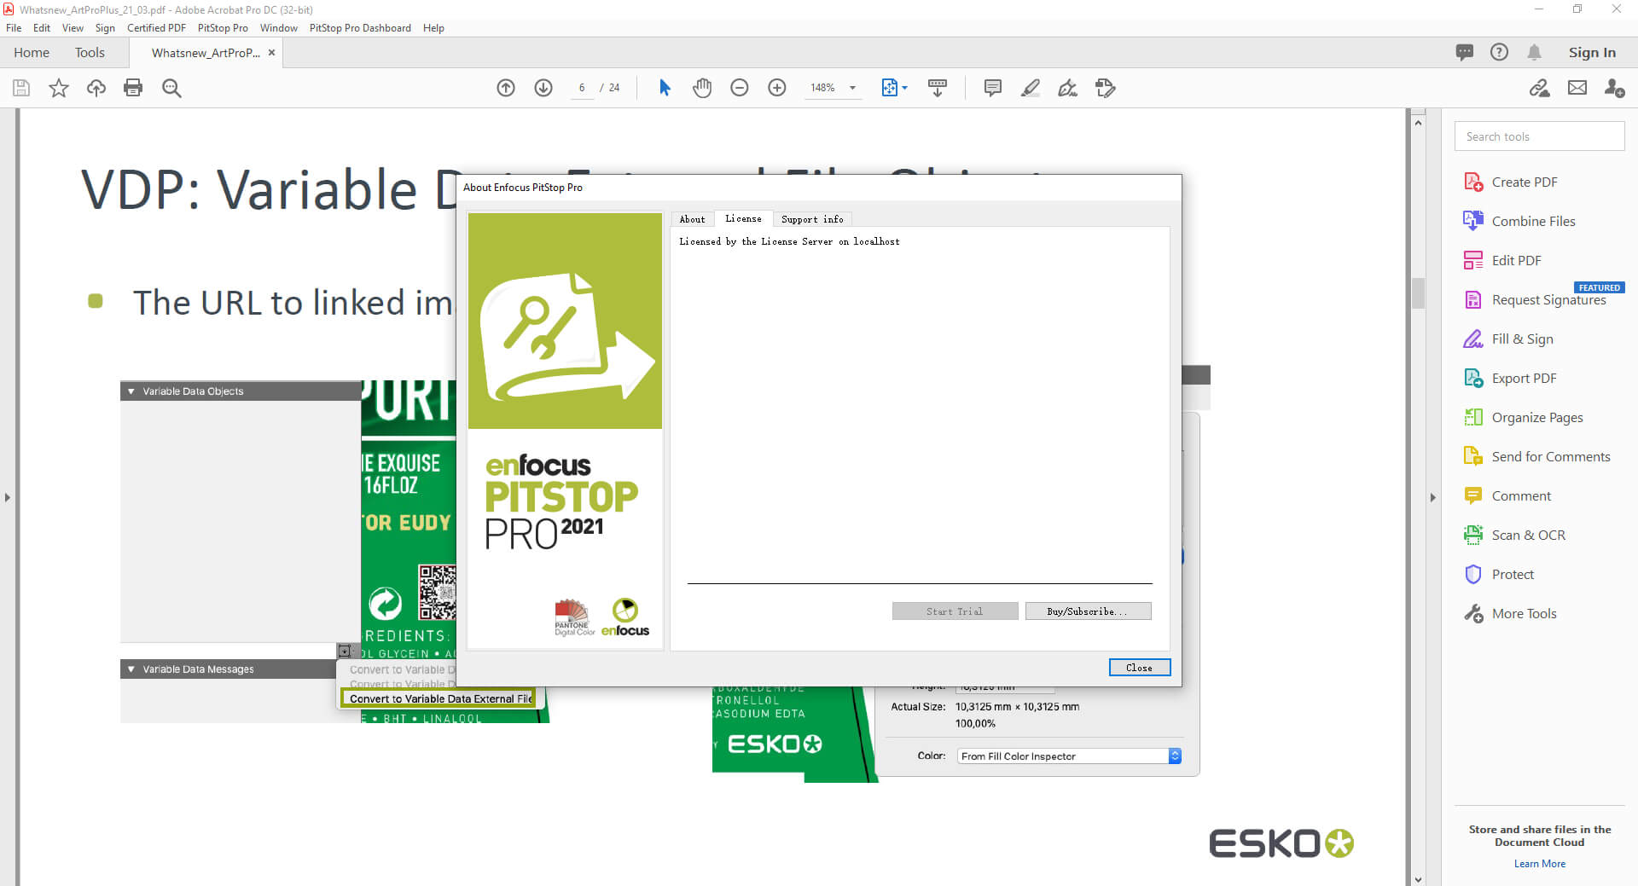Screen dimensions: 1638x886
Task: Click the Buy/Subscribe button
Action: pos(1088,611)
